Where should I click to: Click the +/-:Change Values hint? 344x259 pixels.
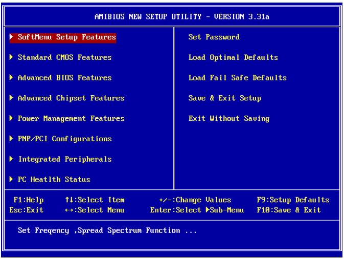(x=195, y=200)
